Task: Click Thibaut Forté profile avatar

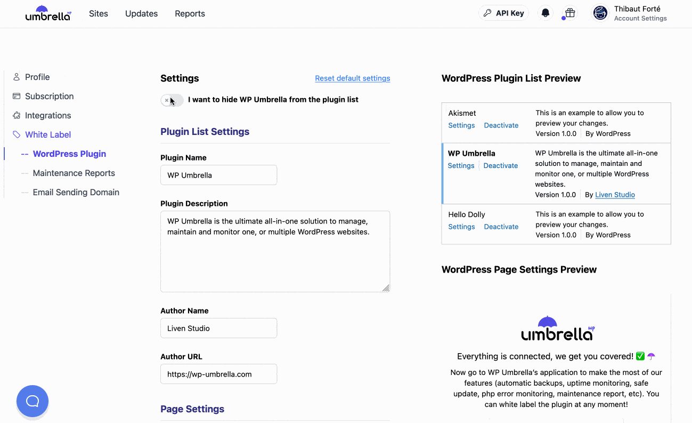Action: pyautogui.click(x=600, y=13)
